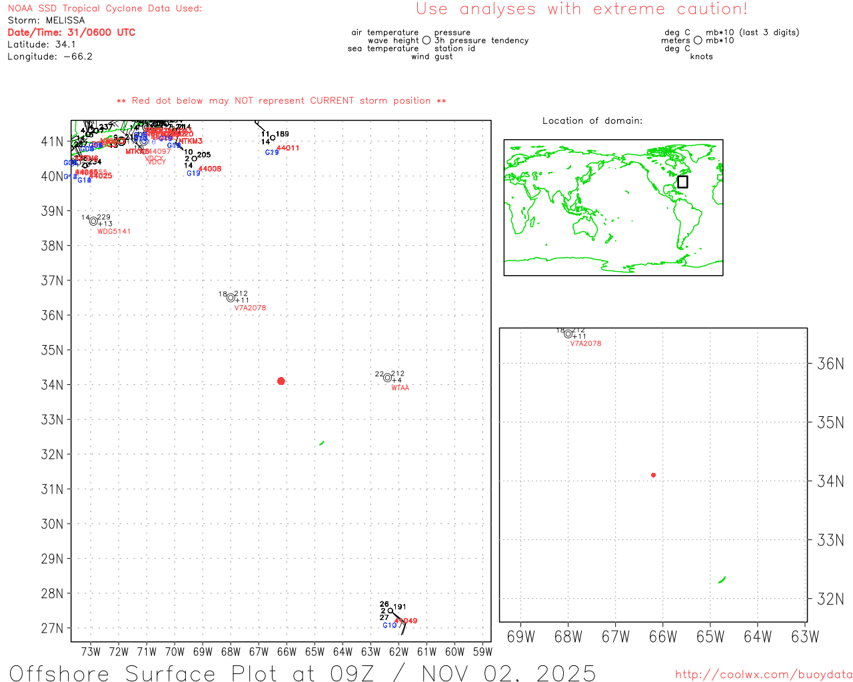Click the red-dot disclaimer text above main map
Image resolution: width=853 pixels, height=682 pixels.
click(x=281, y=101)
